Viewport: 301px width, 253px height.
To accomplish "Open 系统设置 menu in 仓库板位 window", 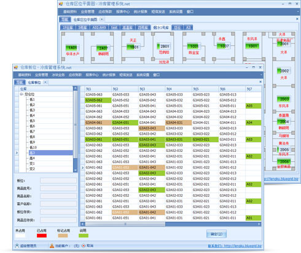I will pyautogui.click(x=143, y=75).
